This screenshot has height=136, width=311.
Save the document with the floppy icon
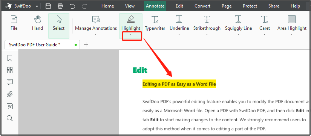point(48,6)
